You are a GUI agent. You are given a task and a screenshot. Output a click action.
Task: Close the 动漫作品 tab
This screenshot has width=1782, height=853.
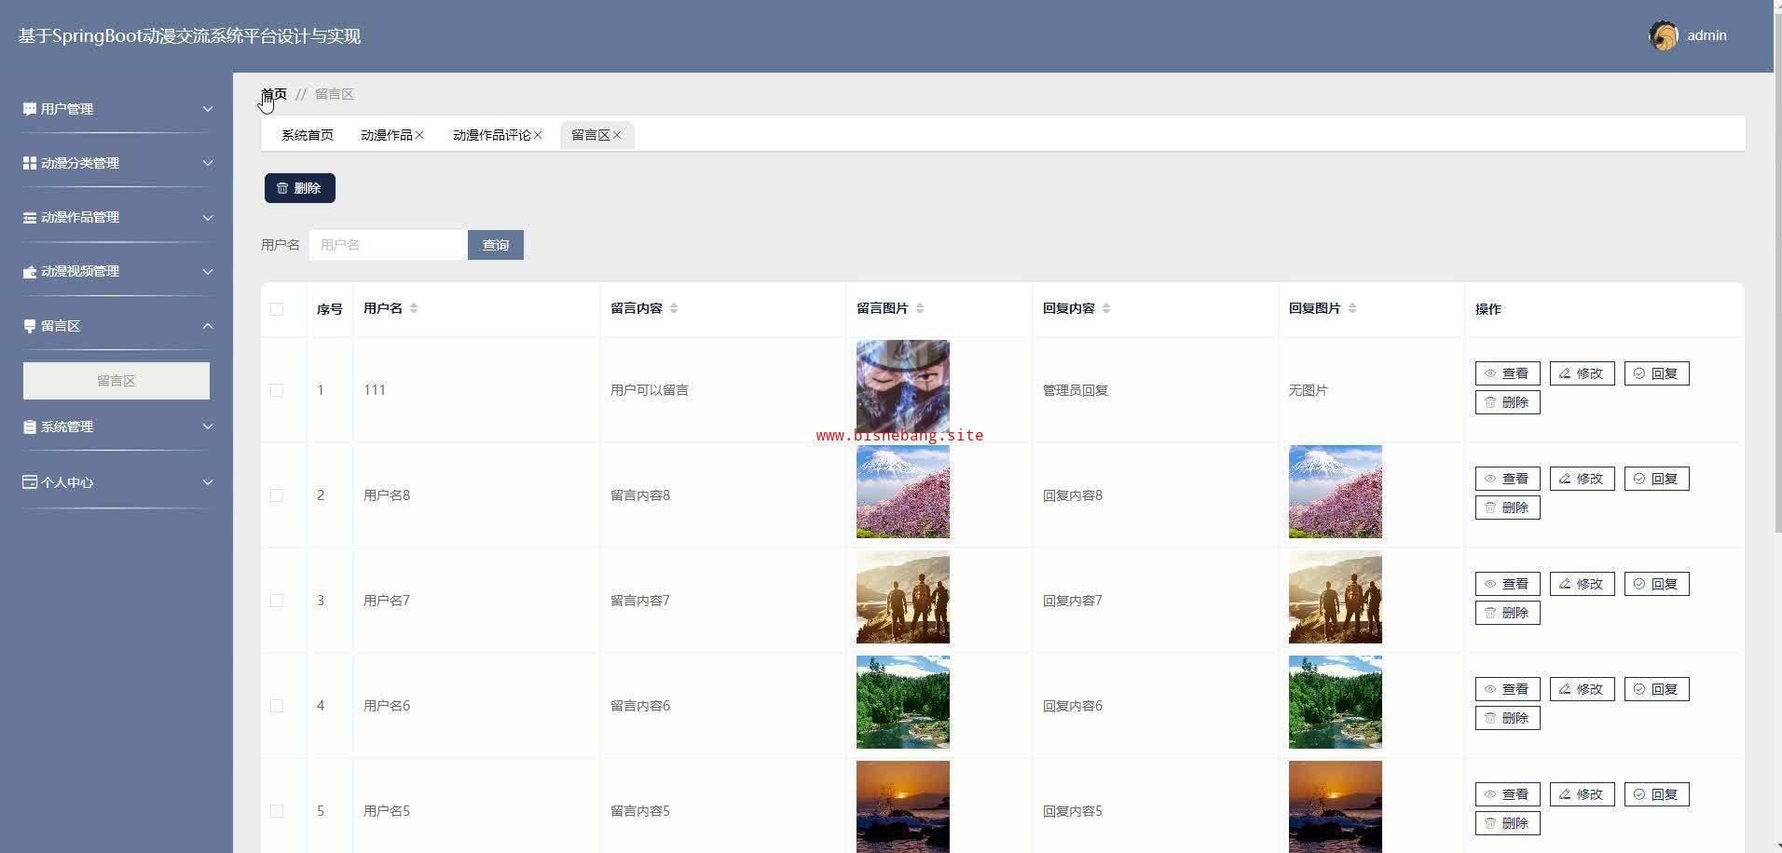coord(419,135)
